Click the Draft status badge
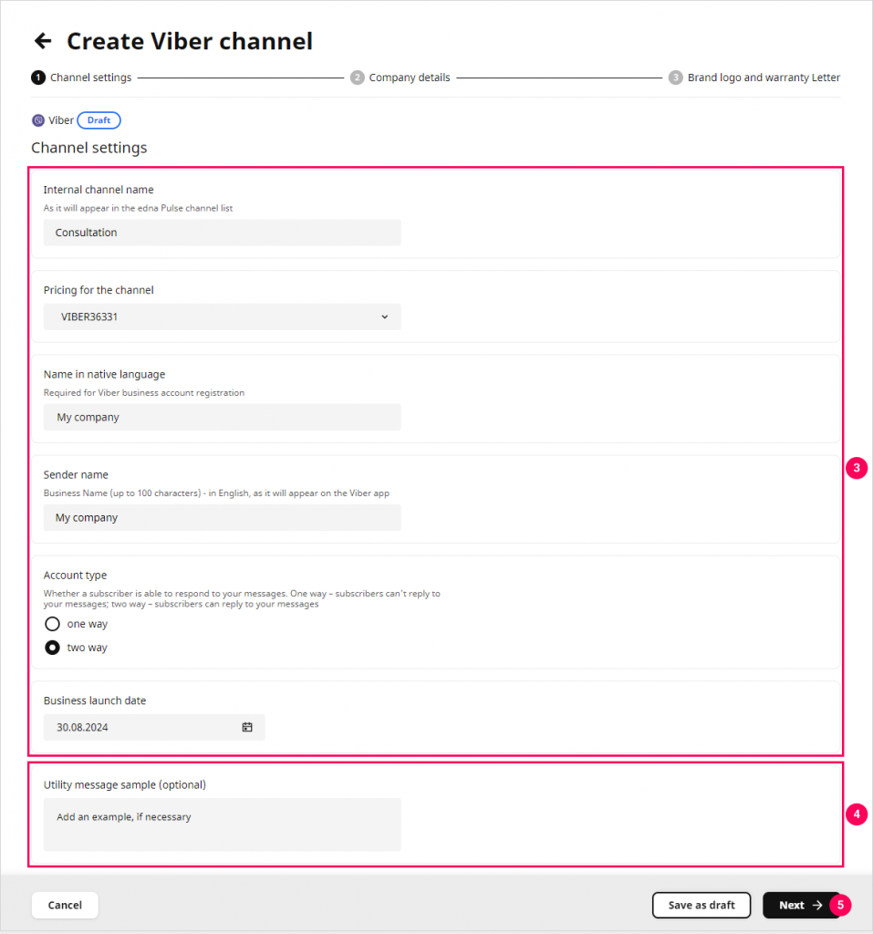The width and height of the screenshot is (873, 934). (99, 120)
